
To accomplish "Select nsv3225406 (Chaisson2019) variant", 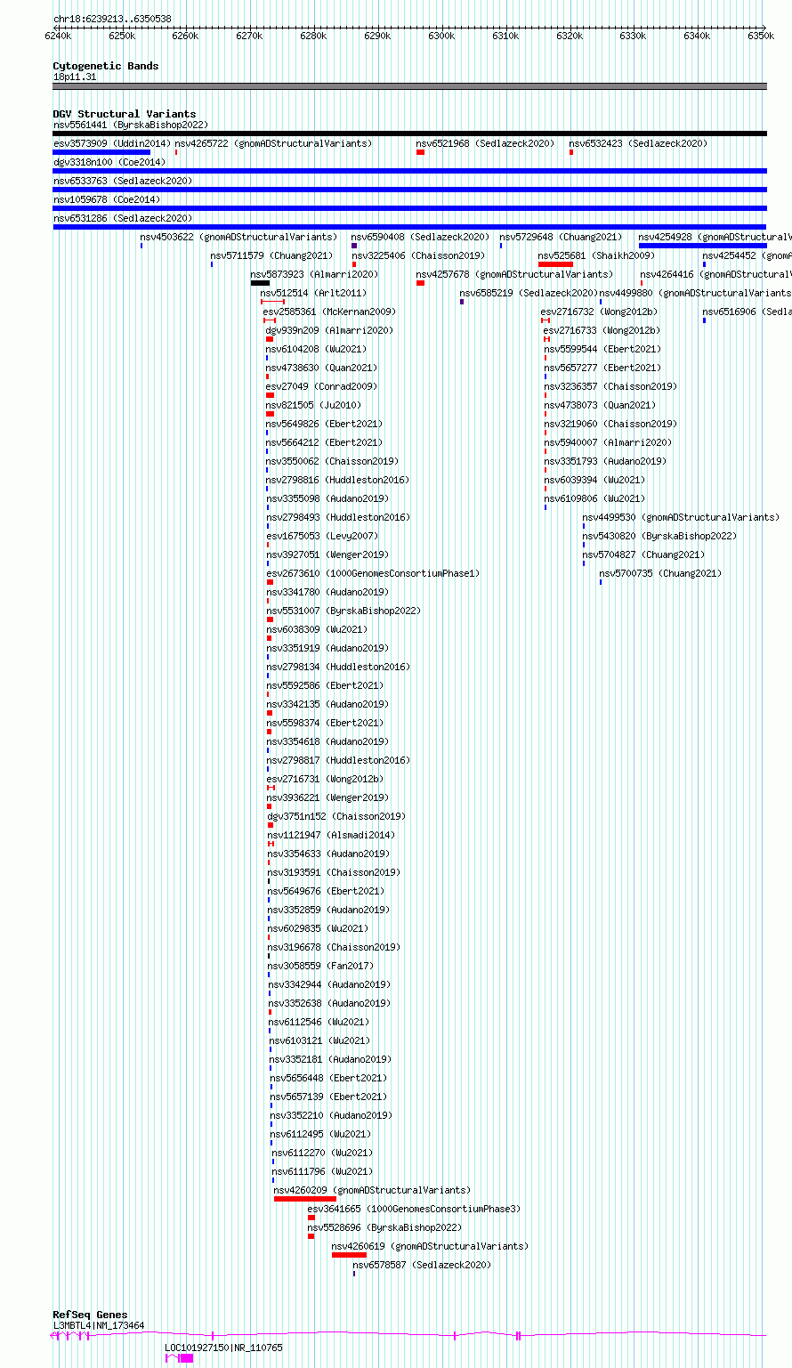I will [418, 255].
